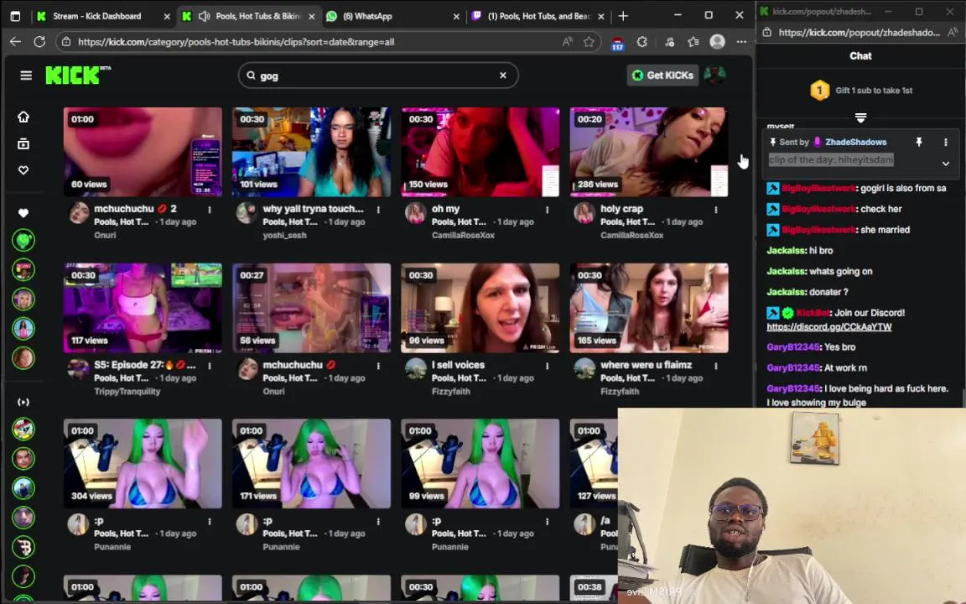Screen dimensions: 966x604
Task: Open browser settings and more menu
Action: click(x=741, y=41)
